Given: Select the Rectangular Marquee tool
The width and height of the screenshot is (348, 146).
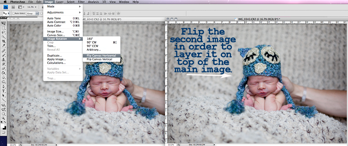Looking at the screenshot, I should [x=4, y=28].
